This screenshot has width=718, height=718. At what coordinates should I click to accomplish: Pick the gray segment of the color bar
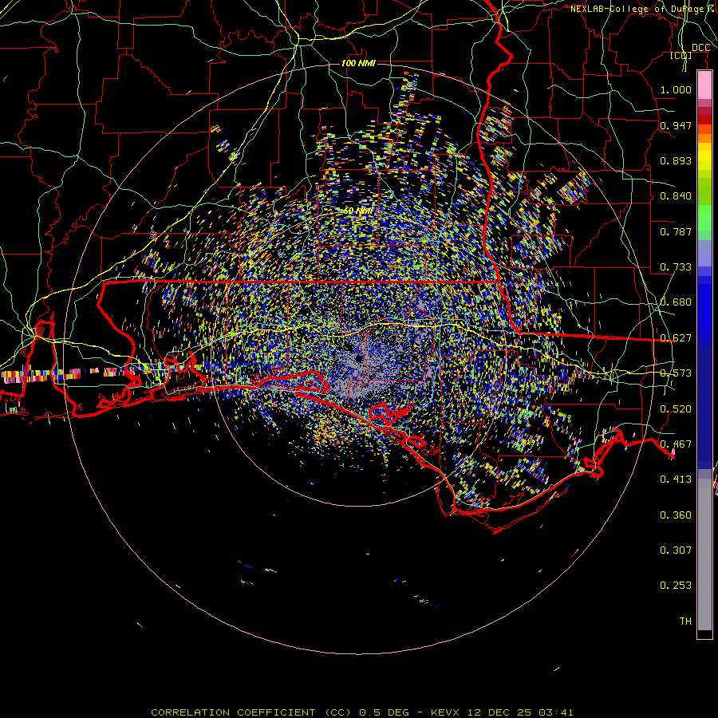tap(704, 554)
